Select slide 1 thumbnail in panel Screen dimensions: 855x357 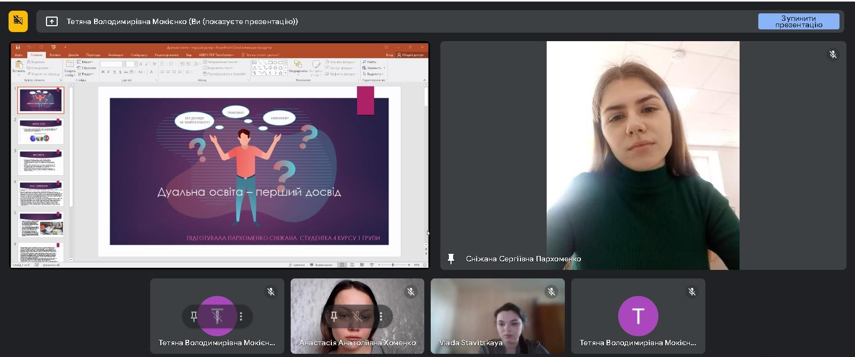click(41, 100)
